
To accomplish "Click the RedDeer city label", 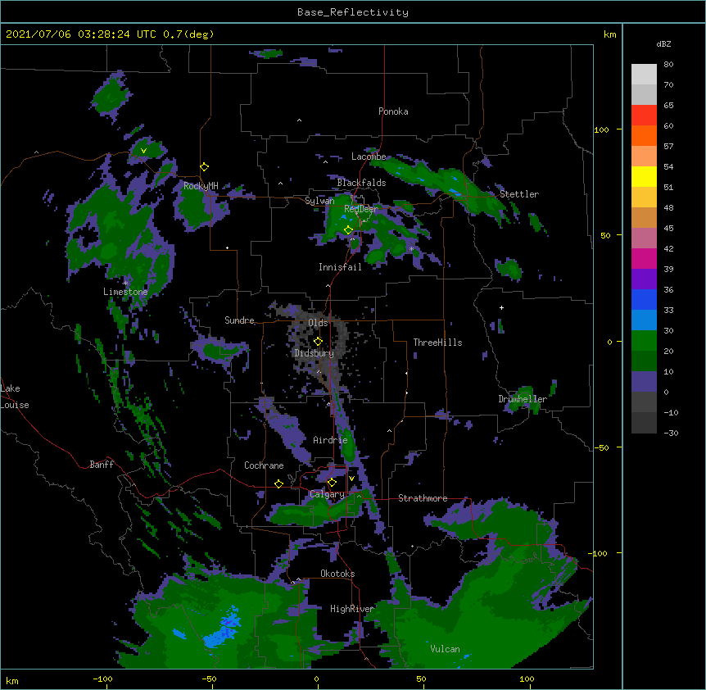I will (x=361, y=209).
